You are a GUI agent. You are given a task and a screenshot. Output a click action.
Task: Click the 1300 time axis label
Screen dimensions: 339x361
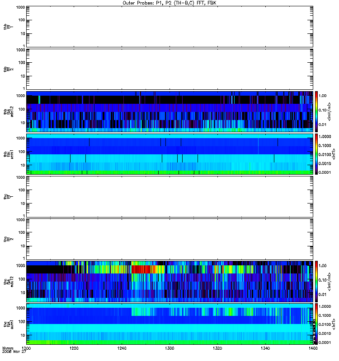(169, 348)
